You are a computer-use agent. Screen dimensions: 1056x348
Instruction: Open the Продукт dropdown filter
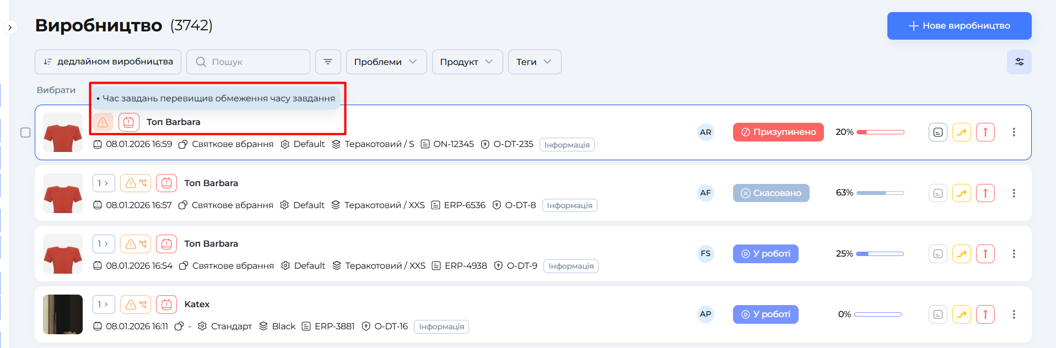(467, 62)
